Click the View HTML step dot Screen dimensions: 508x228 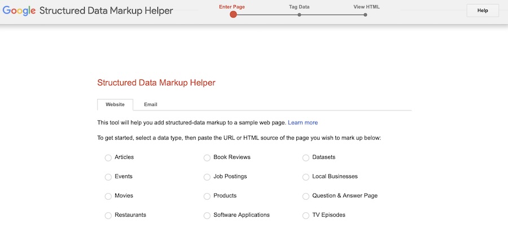click(x=365, y=15)
